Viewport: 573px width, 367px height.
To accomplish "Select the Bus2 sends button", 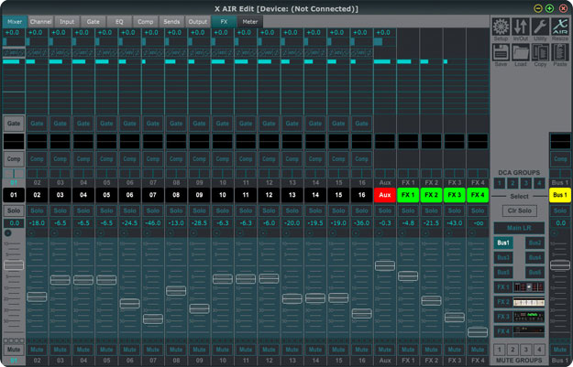I will pyautogui.click(x=535, y=243).
